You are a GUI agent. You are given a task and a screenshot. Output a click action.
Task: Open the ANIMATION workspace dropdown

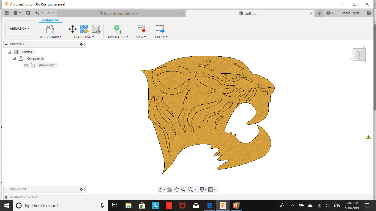coord(20,29)
